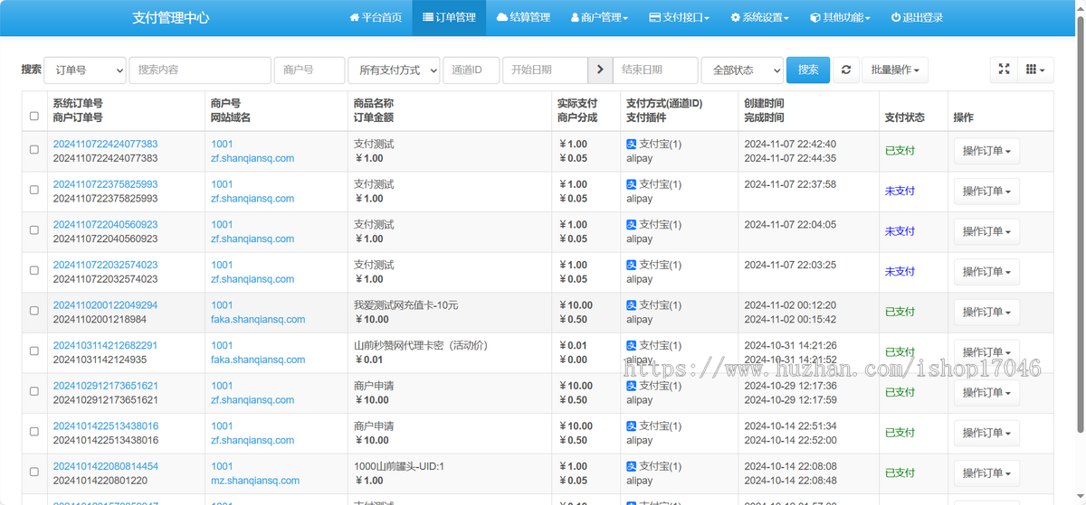Open the 全部状态 status dropdown
The image size is (1086, 505).
click(741, 70)
